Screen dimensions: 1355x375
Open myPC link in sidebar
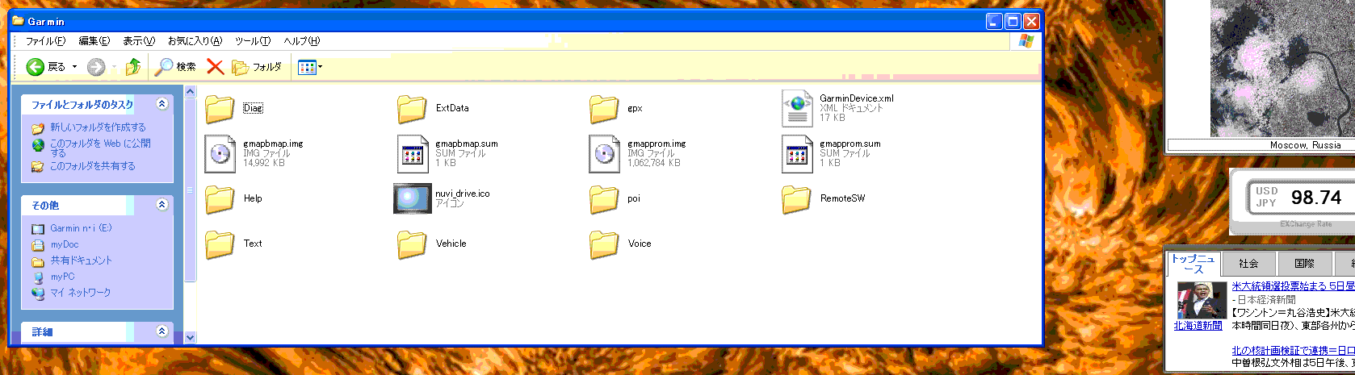62,277
